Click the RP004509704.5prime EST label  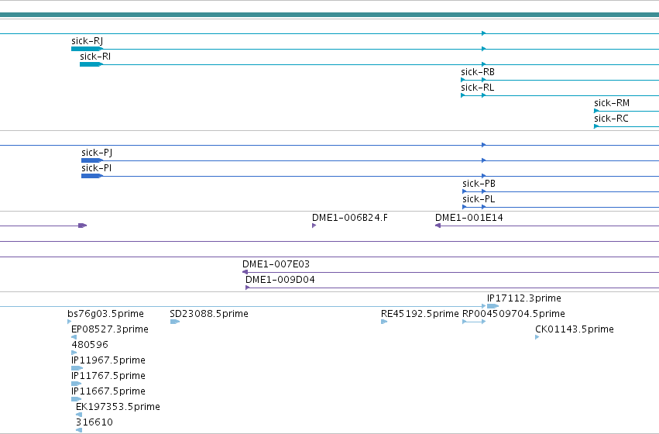click(513, 314)
